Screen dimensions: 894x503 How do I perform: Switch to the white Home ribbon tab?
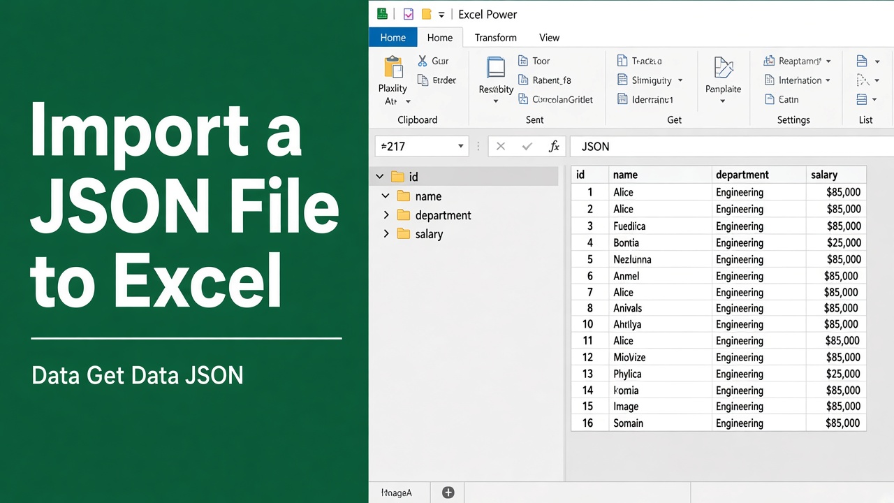440,38
